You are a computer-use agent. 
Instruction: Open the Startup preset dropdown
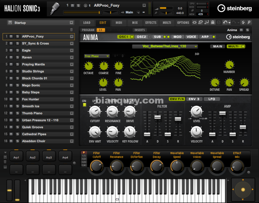tap(72, 23)
